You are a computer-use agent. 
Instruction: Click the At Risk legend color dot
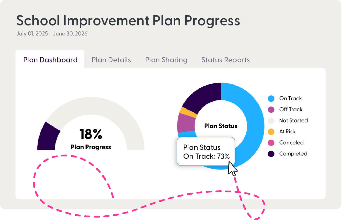pyautogui.click(x=271, y=132)
